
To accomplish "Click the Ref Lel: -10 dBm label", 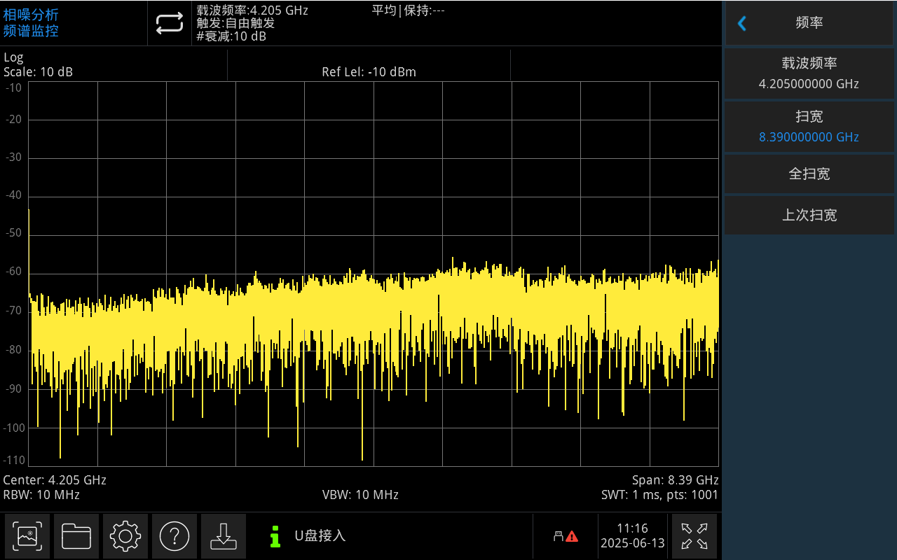I will [x=369, y=72].
